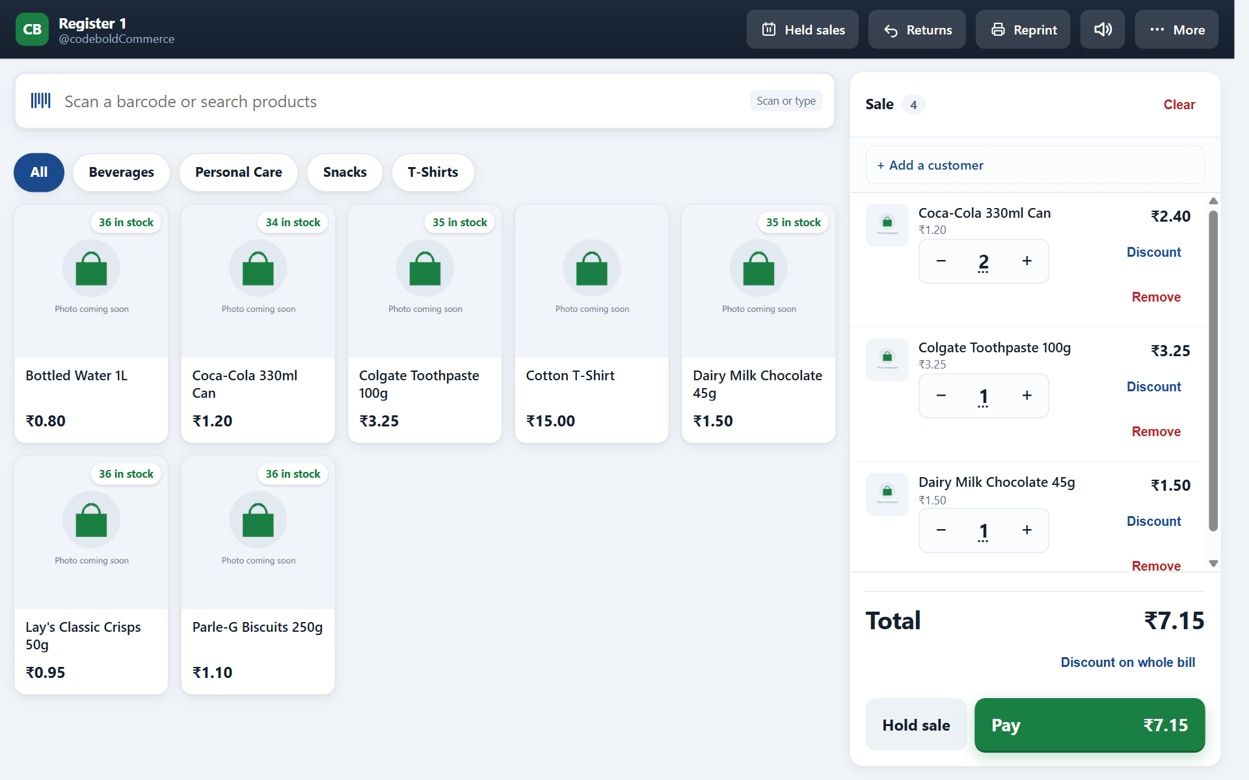Focus the barcode search field
Screen dimensions: 1249x780
point(425,101)
